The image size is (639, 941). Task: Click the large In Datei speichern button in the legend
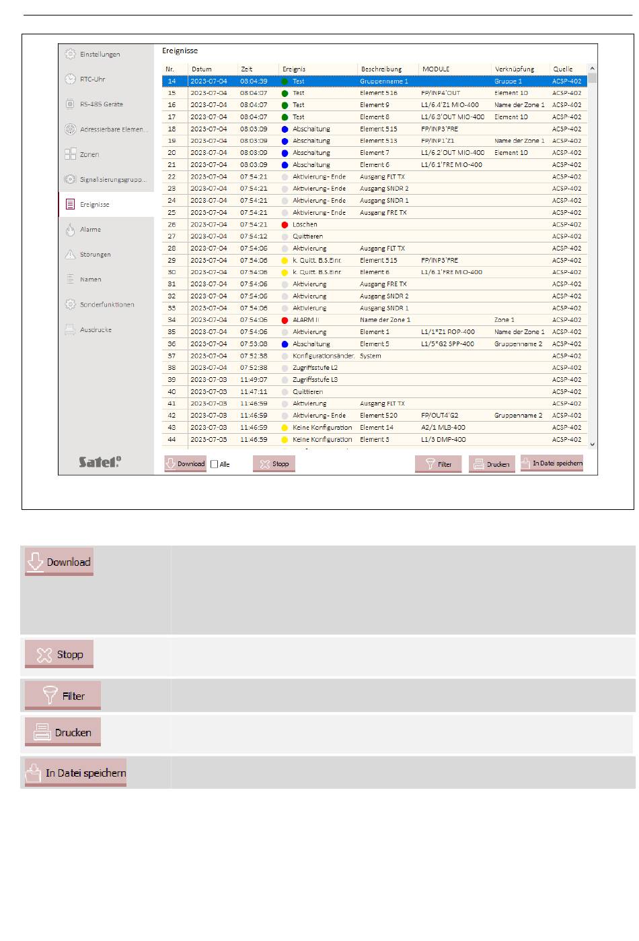[x=75, y=773]
